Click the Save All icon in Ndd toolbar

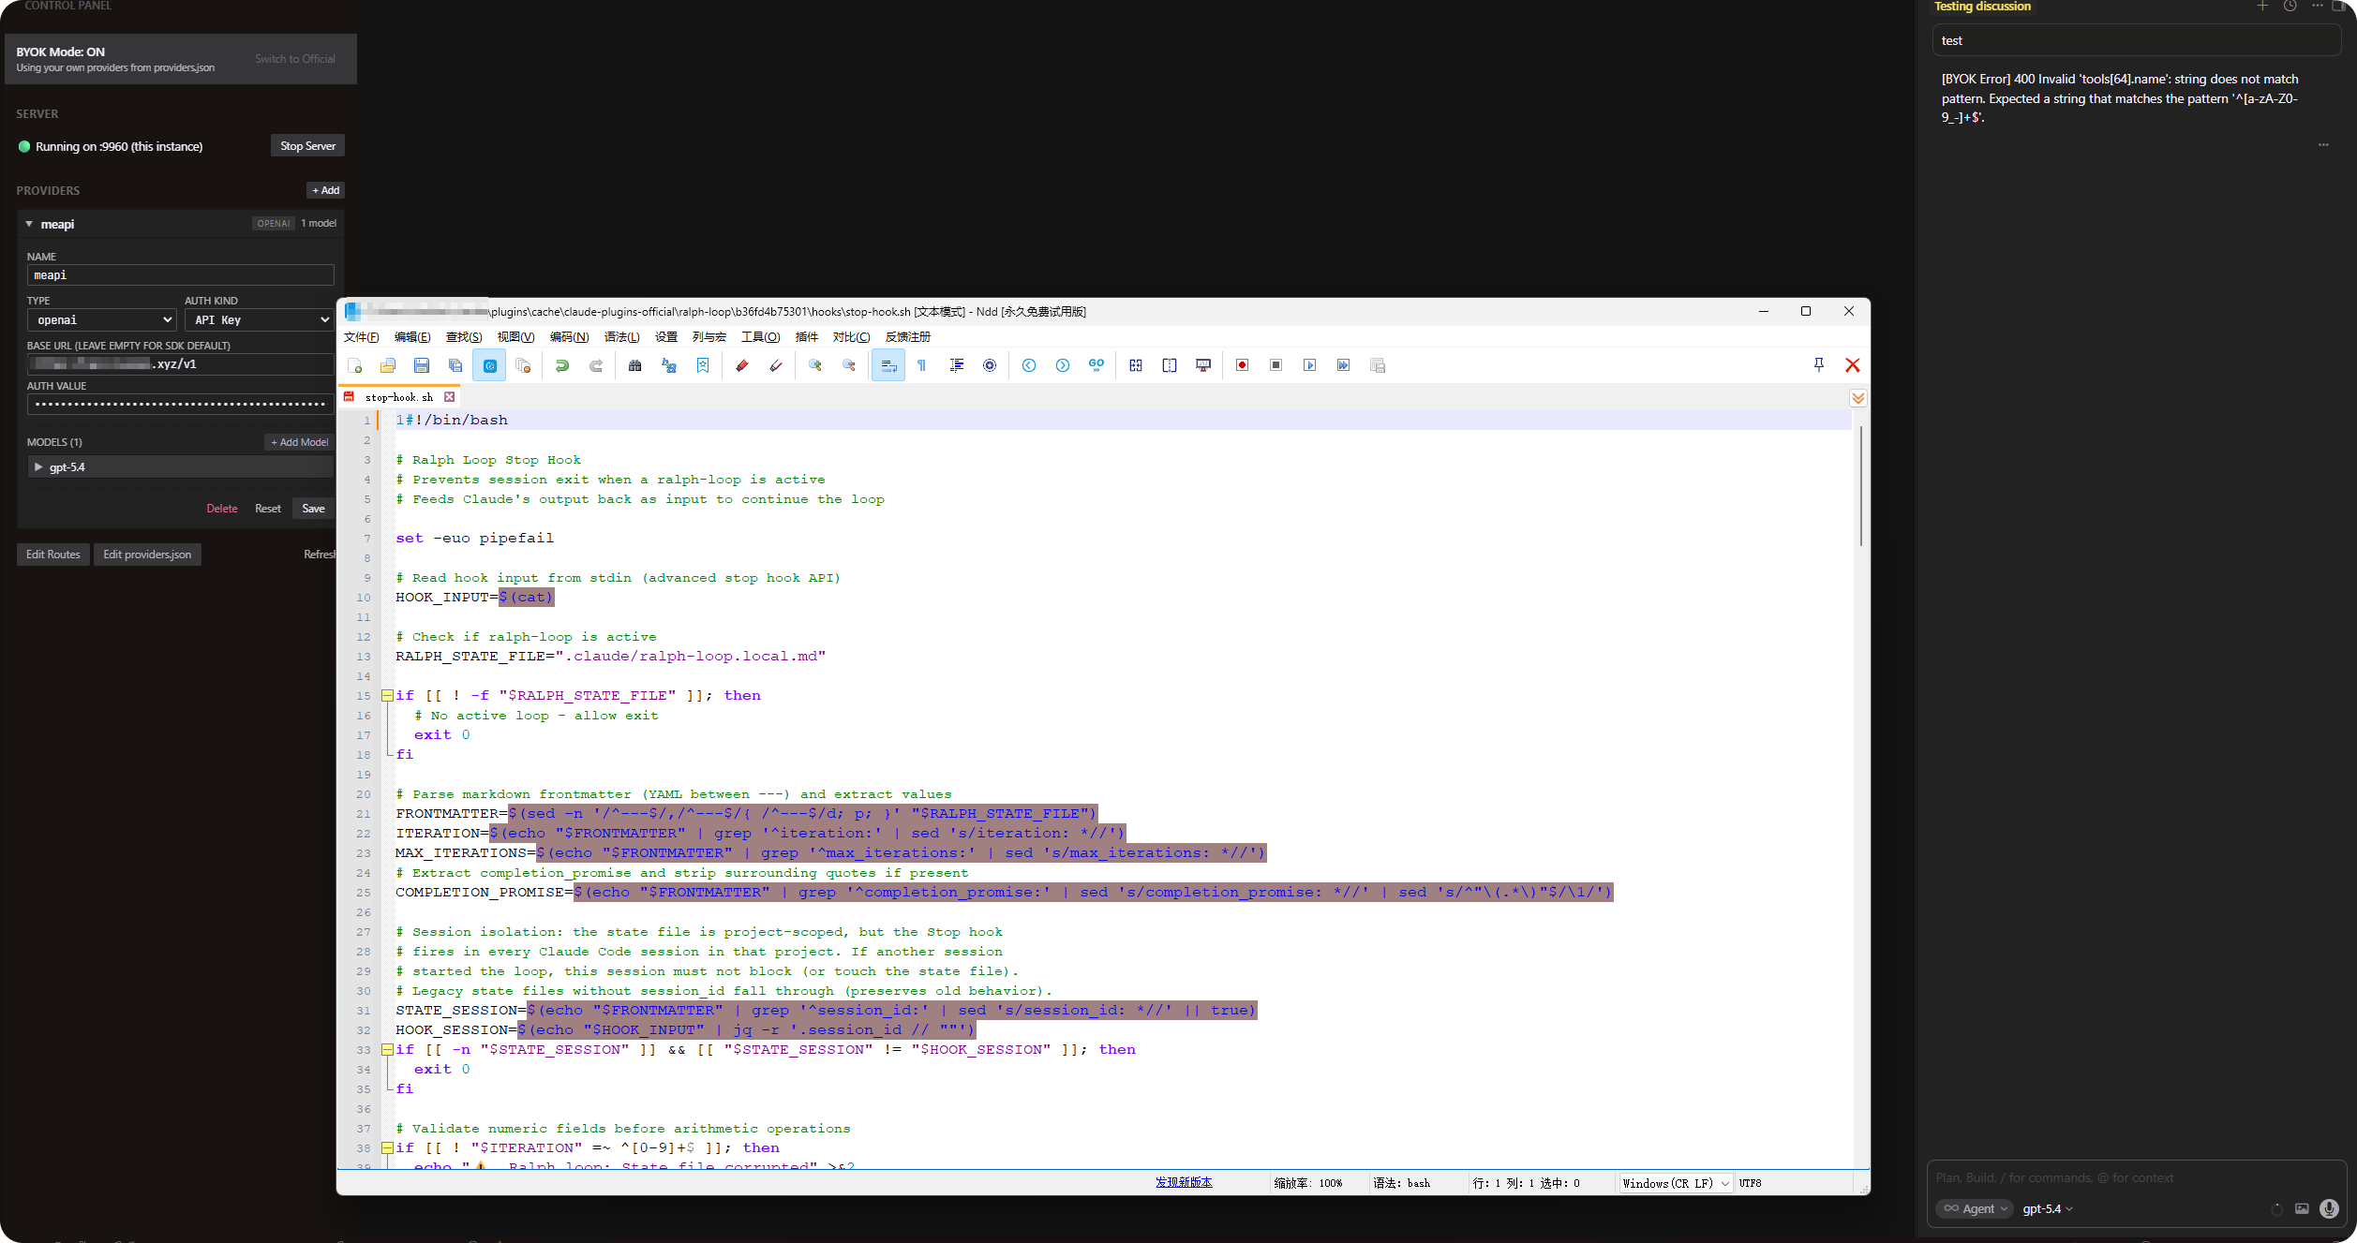455,365
